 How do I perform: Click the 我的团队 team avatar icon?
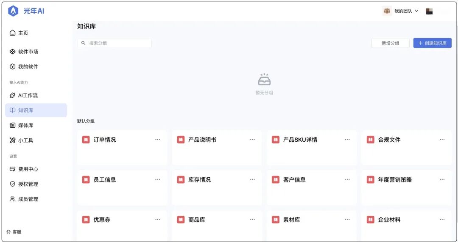click(x=387, y=11)
